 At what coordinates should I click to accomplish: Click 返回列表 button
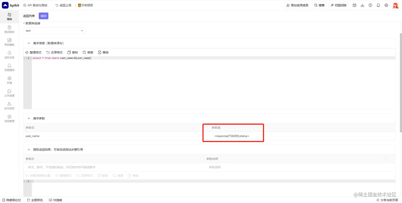coord(29,16)
